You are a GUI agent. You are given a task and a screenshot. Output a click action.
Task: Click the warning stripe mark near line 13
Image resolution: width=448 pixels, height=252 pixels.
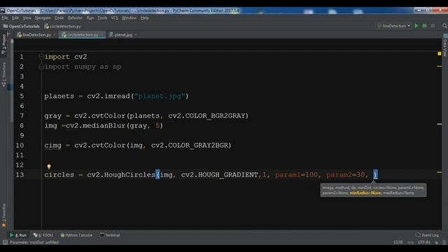(x=440, y=172)
